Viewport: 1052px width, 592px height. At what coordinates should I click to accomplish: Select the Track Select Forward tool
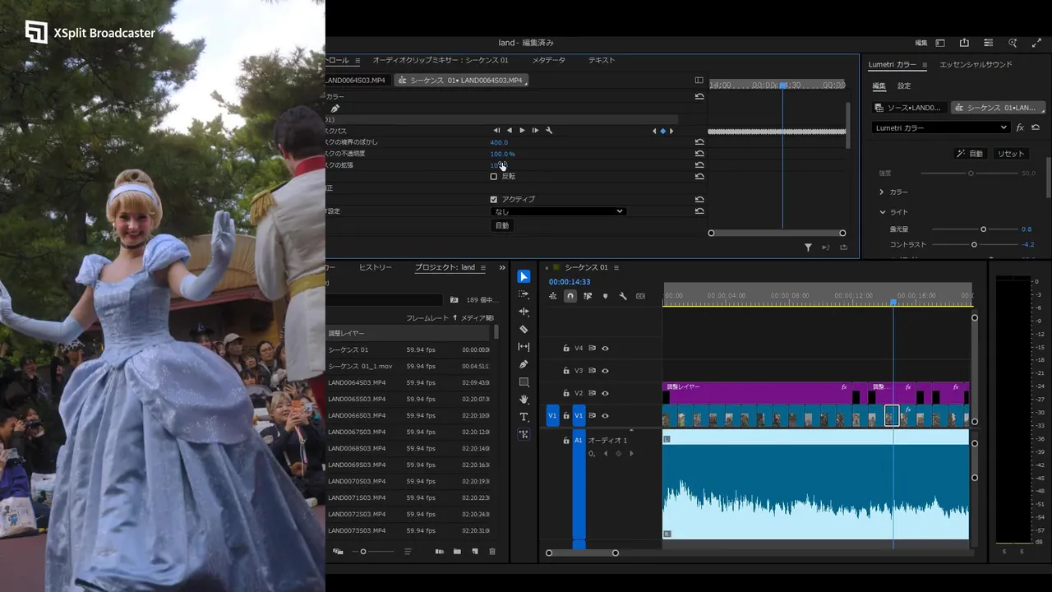(524, 294)
